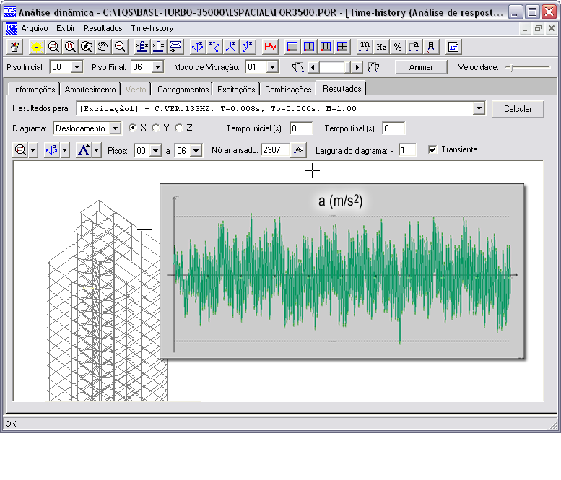
Task: Click the node picker icon beside Nó analisado
Action: (x=298, y=150)
